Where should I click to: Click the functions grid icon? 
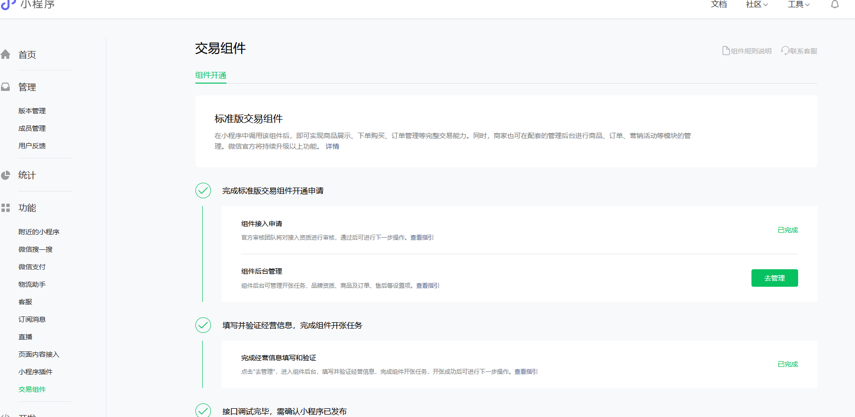[5, 208]
